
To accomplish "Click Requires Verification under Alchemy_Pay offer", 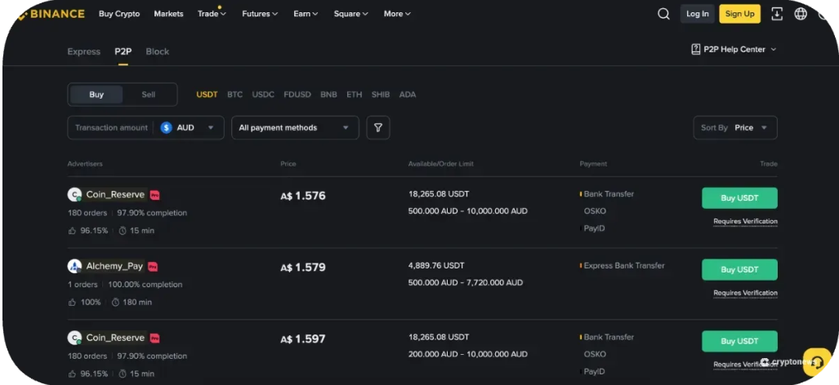I will point(745,293).
